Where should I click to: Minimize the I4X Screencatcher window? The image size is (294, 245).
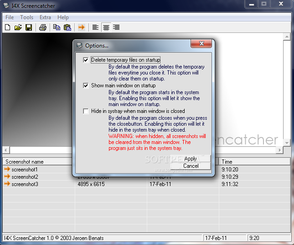pos(252,4)
